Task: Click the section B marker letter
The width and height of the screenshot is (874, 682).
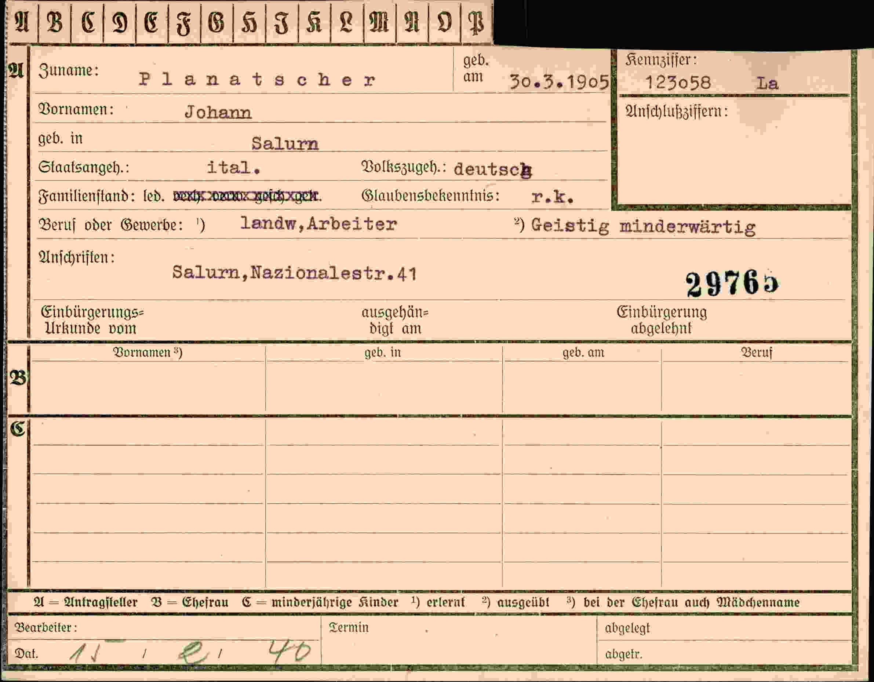Action: point(18,378)
